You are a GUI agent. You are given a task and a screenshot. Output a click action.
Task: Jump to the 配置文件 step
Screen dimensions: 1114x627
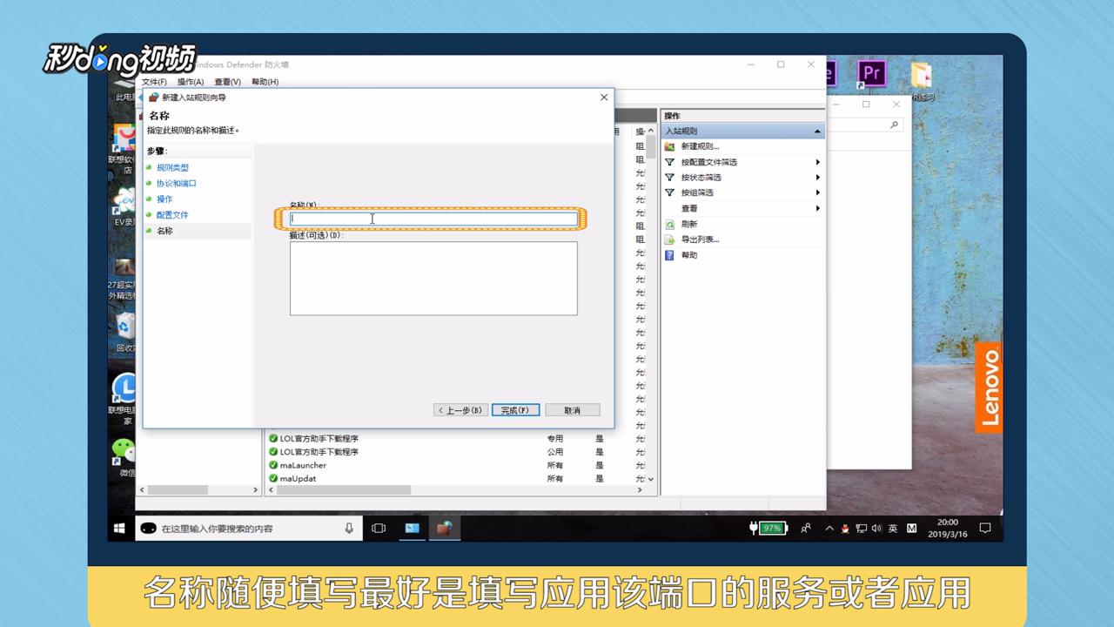(172, 215)
